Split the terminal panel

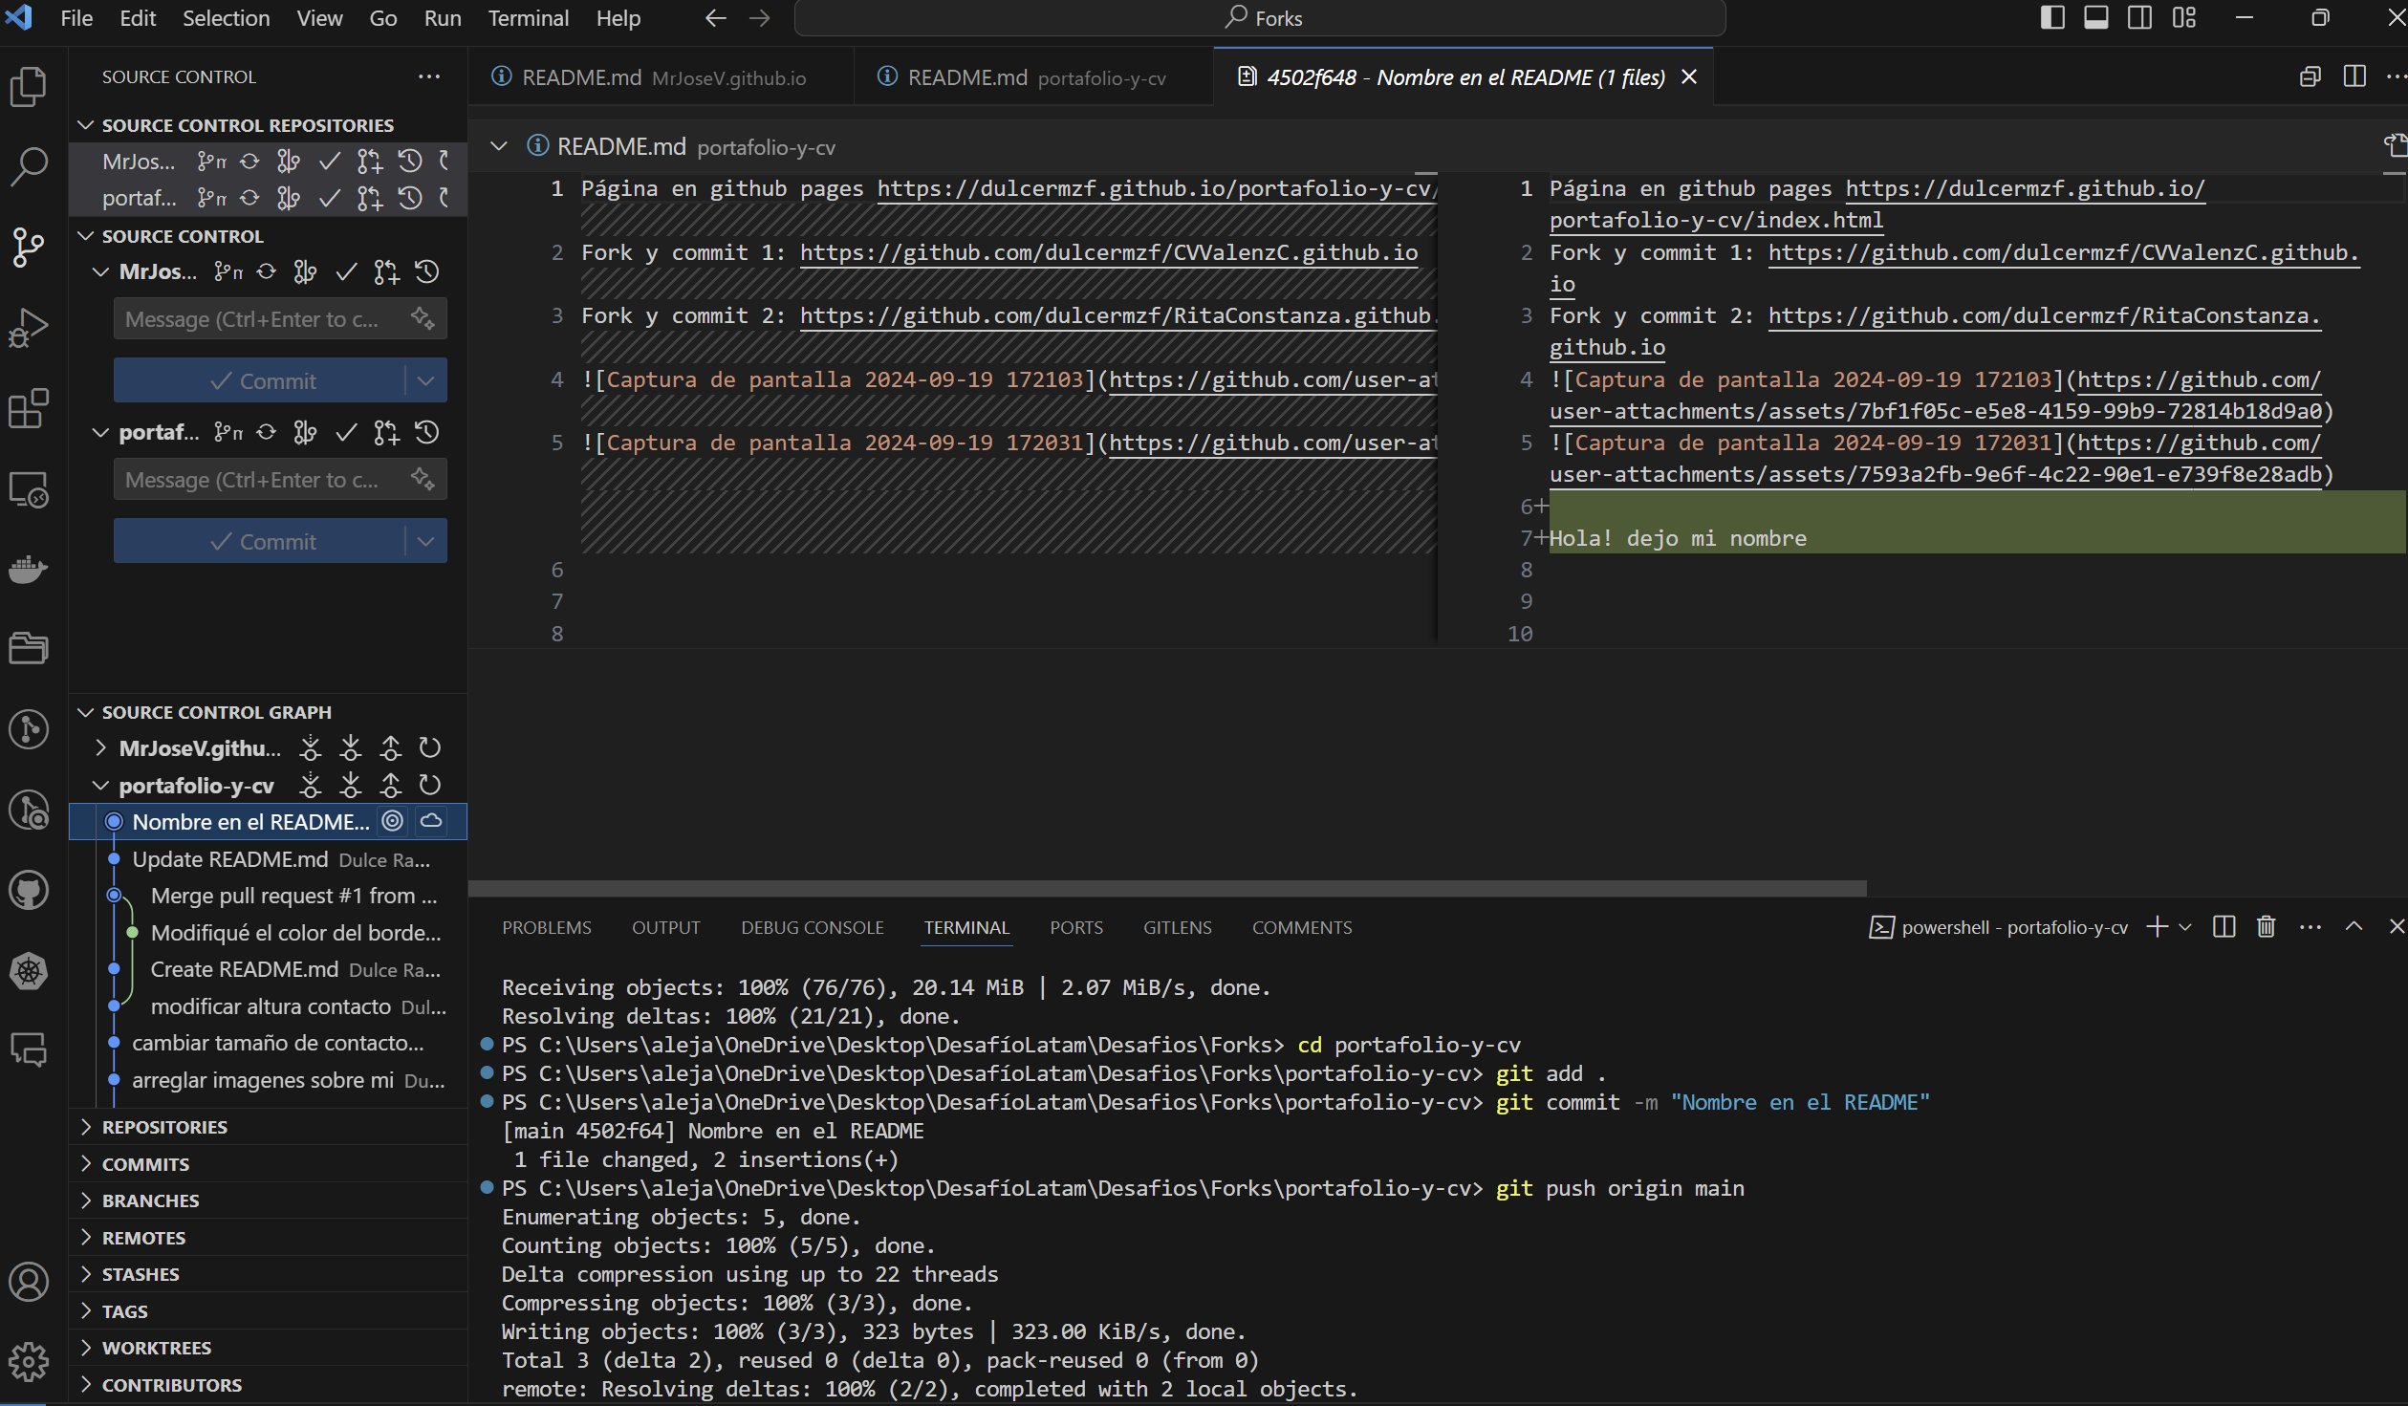coord(2224,927)
